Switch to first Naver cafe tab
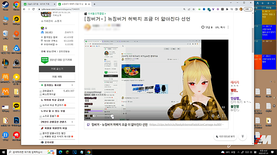The image size is (277, 155). click(x=39, y=4)
